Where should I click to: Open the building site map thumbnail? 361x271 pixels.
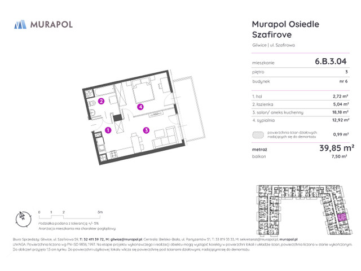click(303, 209)
